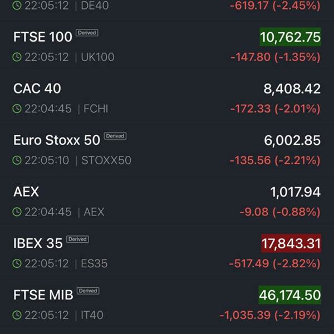The width and height of the screenshot is (334, 334).
Task: Click the clock icon in the FTSE 100 row
Action: point(17,57)
